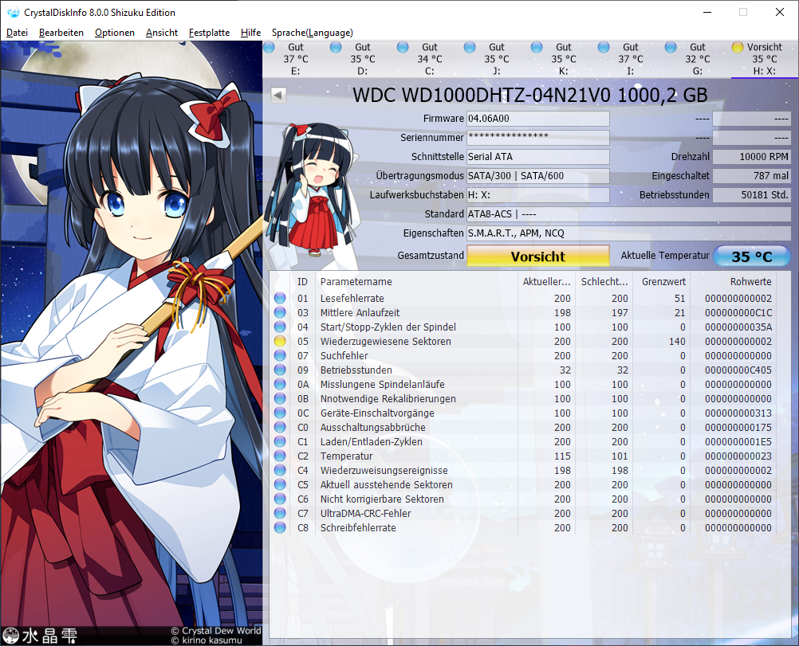The width and height of the screenshot is (799, 646).
Task: Click status icon for Schreibfehlerrate
Action: (280, 527)
